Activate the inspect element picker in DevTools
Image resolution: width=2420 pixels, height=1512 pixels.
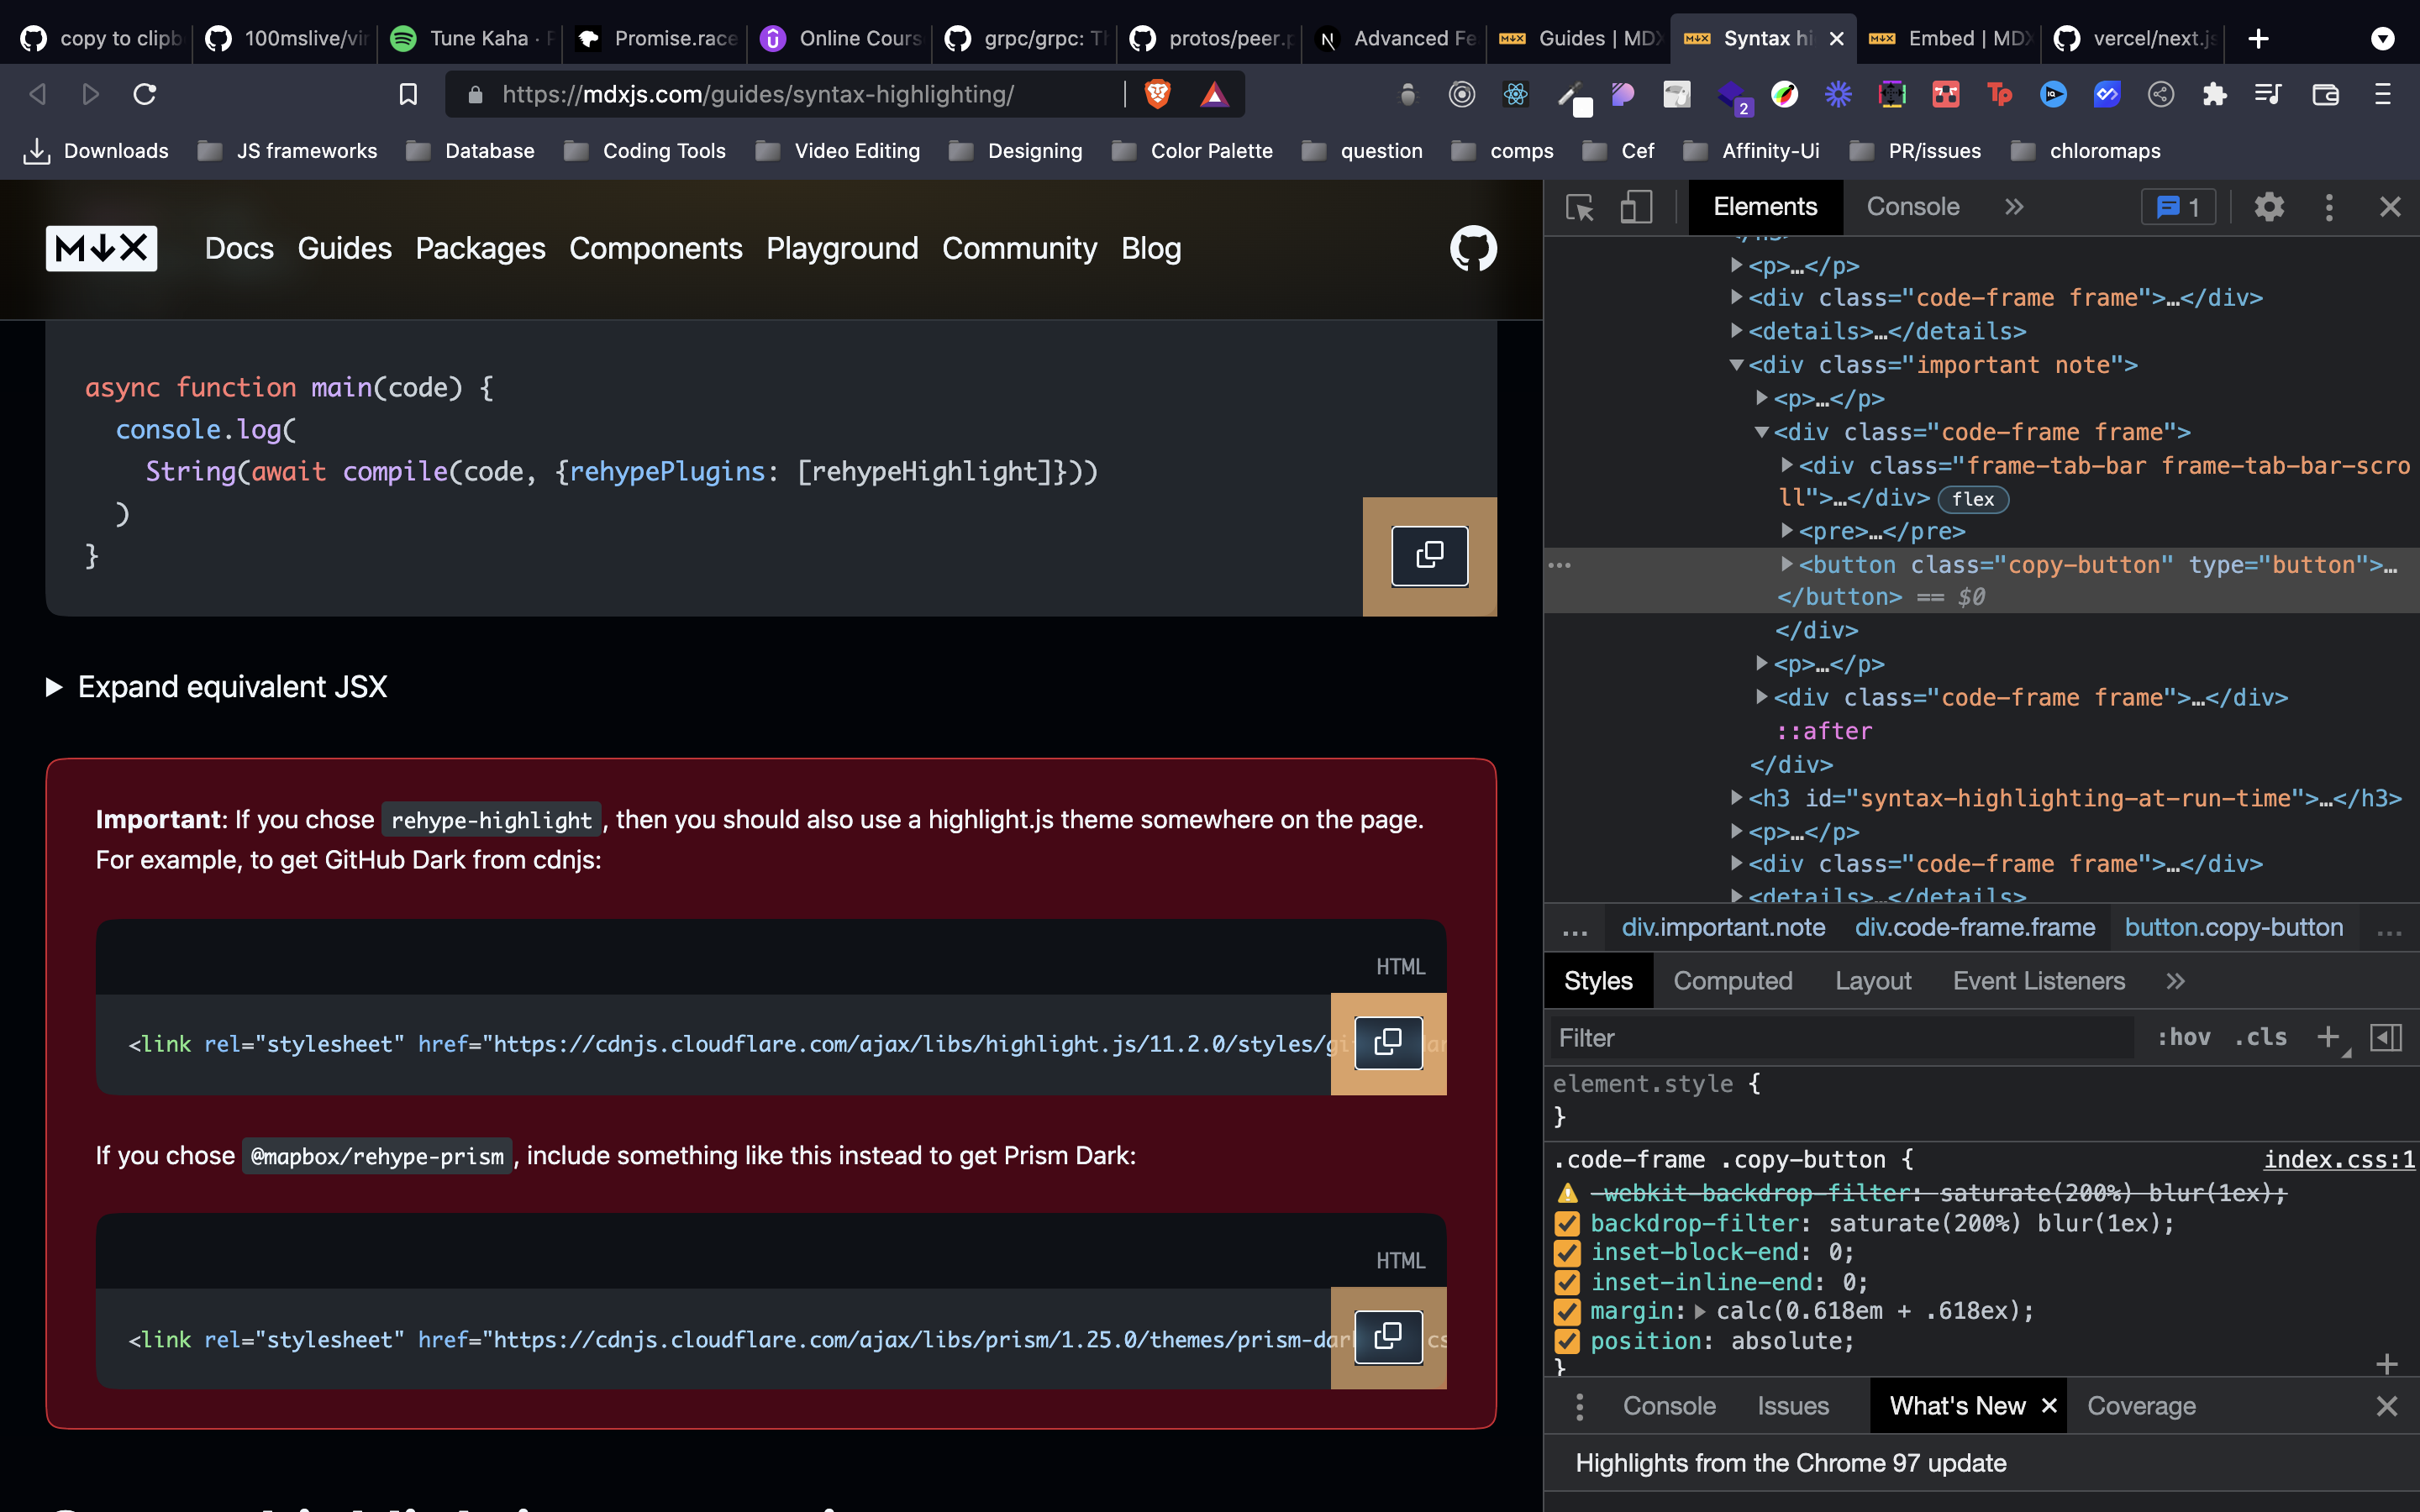point(1578,206)
